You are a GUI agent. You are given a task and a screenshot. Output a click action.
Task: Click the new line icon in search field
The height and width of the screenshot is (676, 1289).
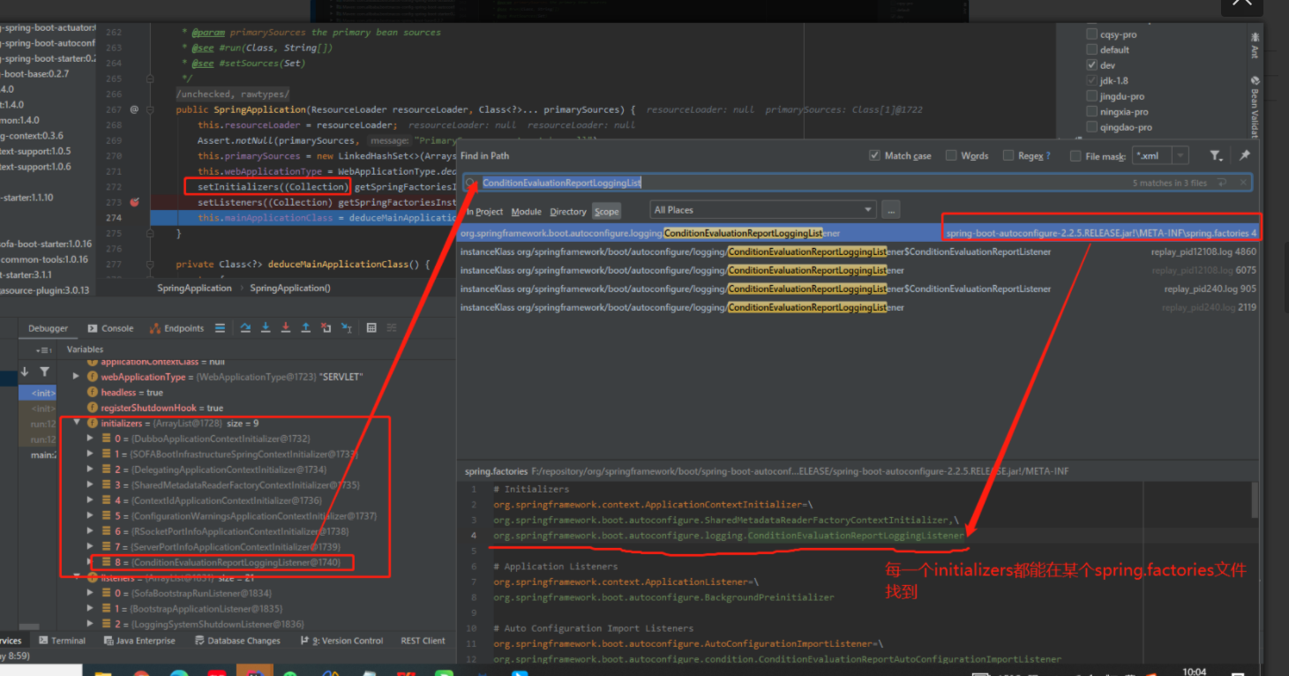click(x=1222, y=183)
